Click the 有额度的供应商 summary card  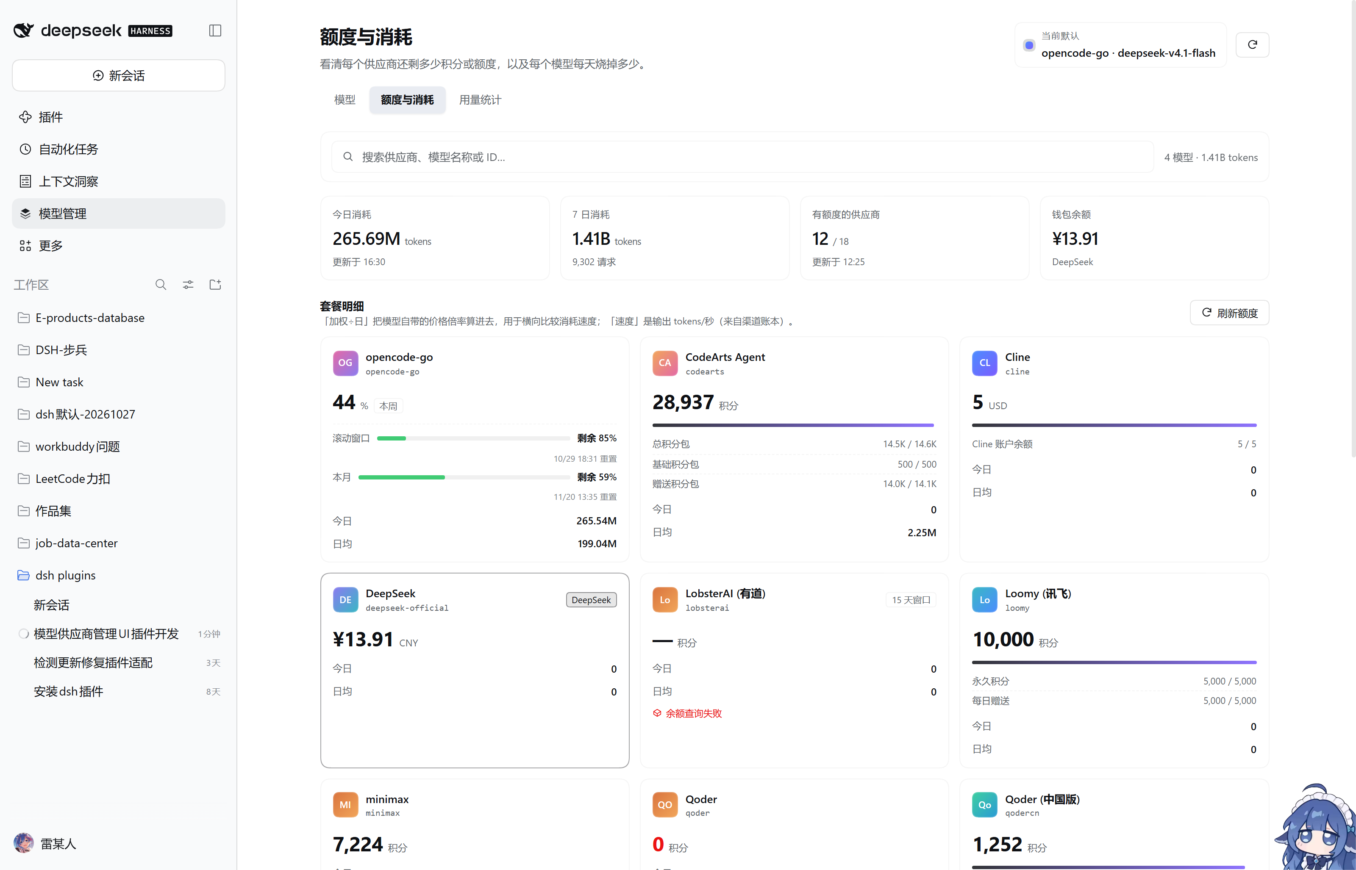click(915, 238)
